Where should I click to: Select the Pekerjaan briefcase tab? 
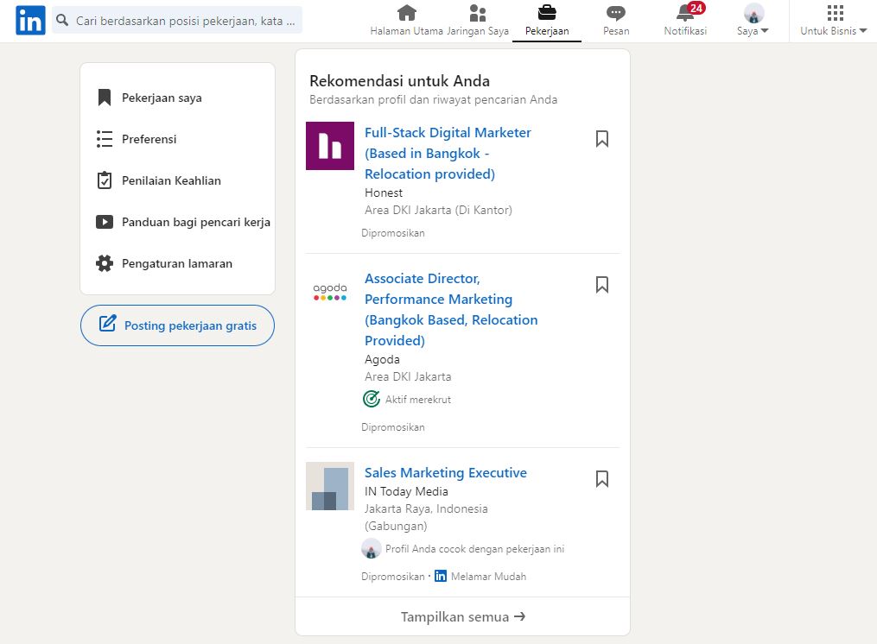pyautogui.click(x=547, y=22)
